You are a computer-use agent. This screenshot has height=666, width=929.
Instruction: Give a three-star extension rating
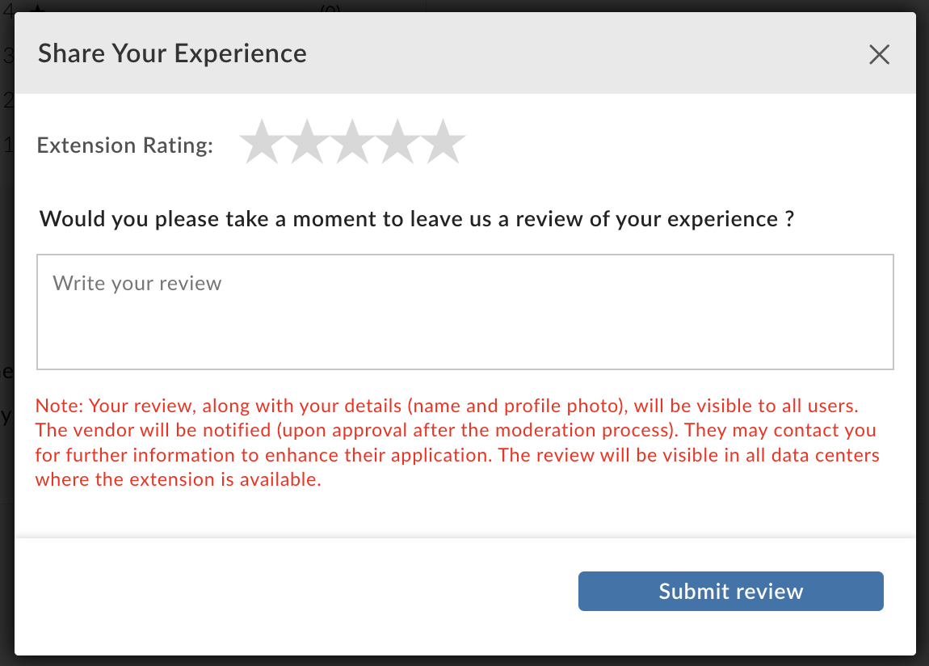click(352, 143)
